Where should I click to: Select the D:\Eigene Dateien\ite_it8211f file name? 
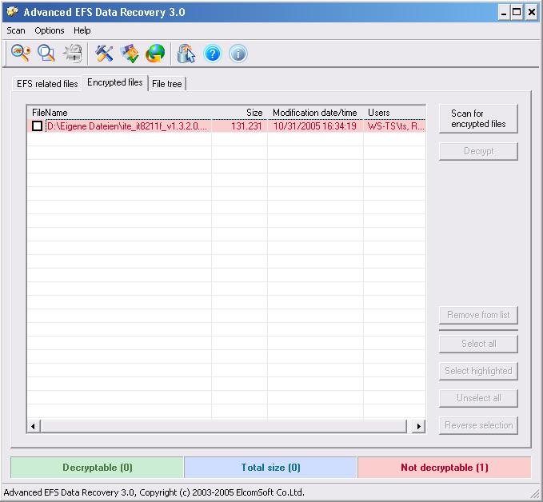(127, 126)
